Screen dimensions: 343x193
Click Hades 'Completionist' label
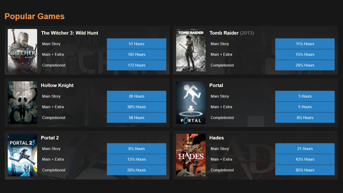pyautogui.click(x=222, y=170)
